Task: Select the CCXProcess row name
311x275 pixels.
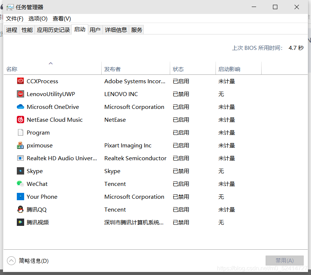Action: [x=42, y=81]
